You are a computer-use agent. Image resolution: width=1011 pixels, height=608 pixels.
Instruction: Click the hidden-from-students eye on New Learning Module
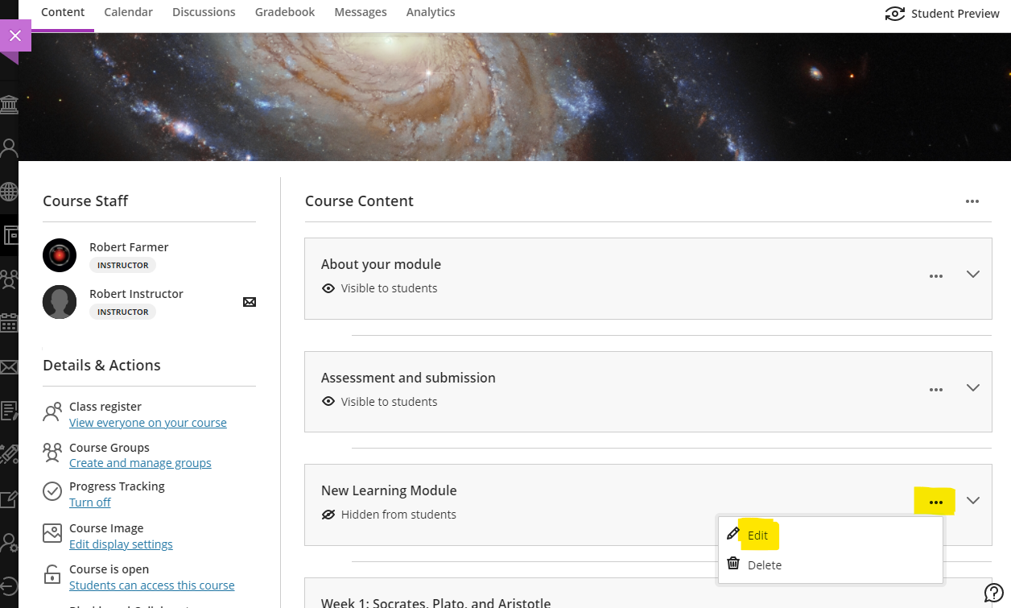[329, 514]
